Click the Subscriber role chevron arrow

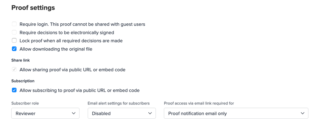click(74, 113)
